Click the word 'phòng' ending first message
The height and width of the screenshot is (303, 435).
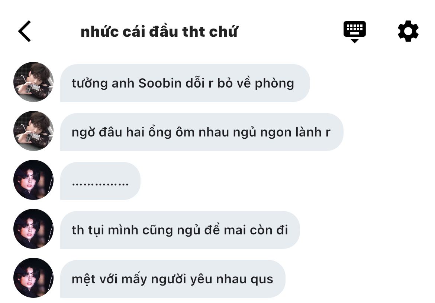click(274, 84)
